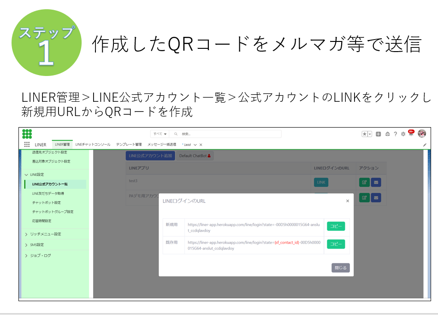The height and width of the screenshot is (315, 438).
Task: Open チャットボットグループ設定 in sidebar
Action: 53,212
